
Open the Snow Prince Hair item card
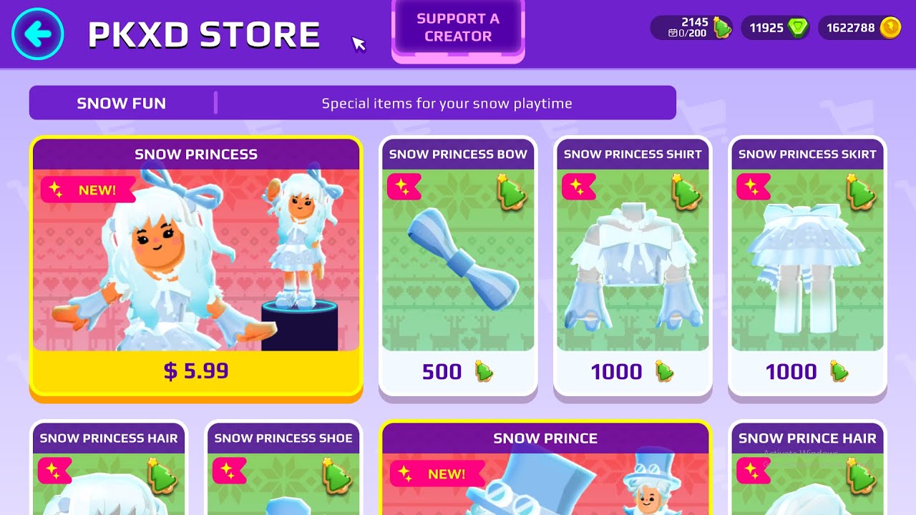coord(807,468)
